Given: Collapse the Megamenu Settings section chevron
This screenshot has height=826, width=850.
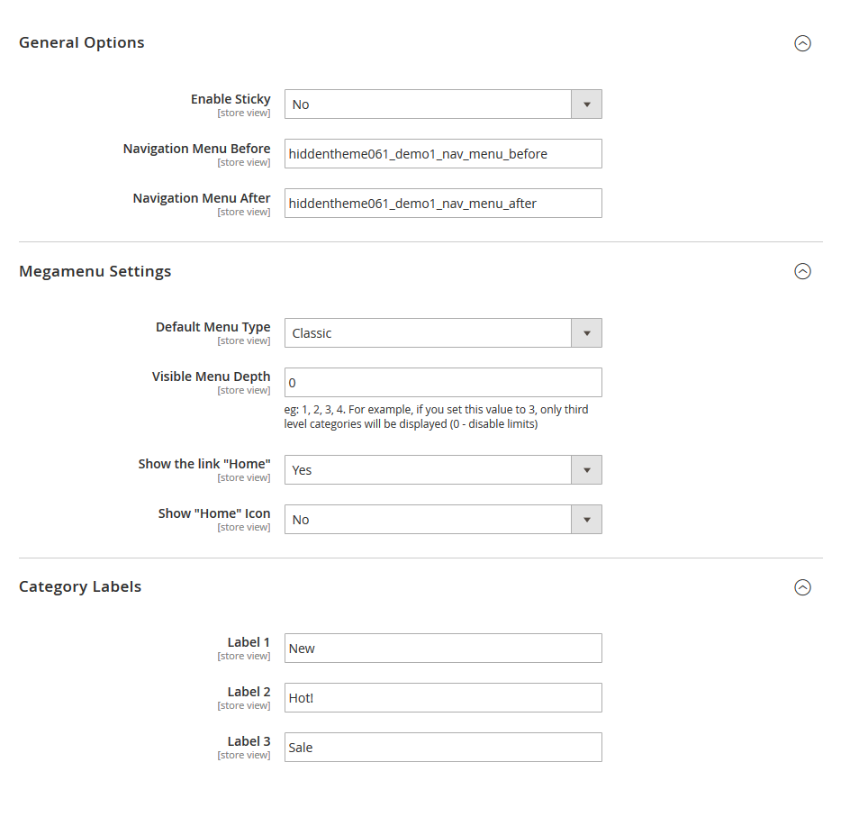Looking at the screenshot, I should [802, 271].
